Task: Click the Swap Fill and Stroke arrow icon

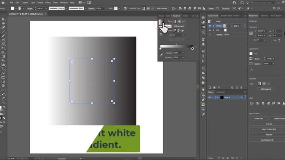Action: point(4,107)
